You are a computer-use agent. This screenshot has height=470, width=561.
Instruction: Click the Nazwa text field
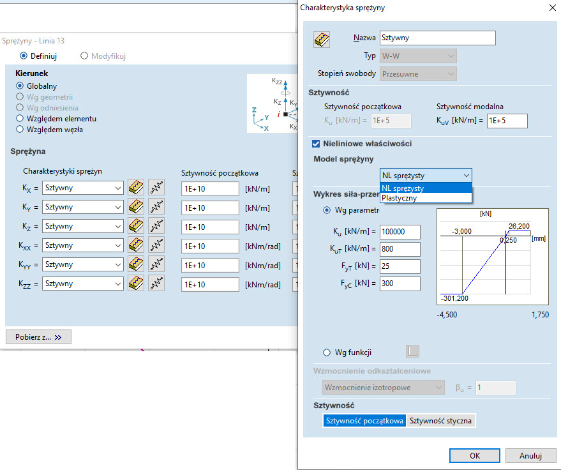[437, 38]
